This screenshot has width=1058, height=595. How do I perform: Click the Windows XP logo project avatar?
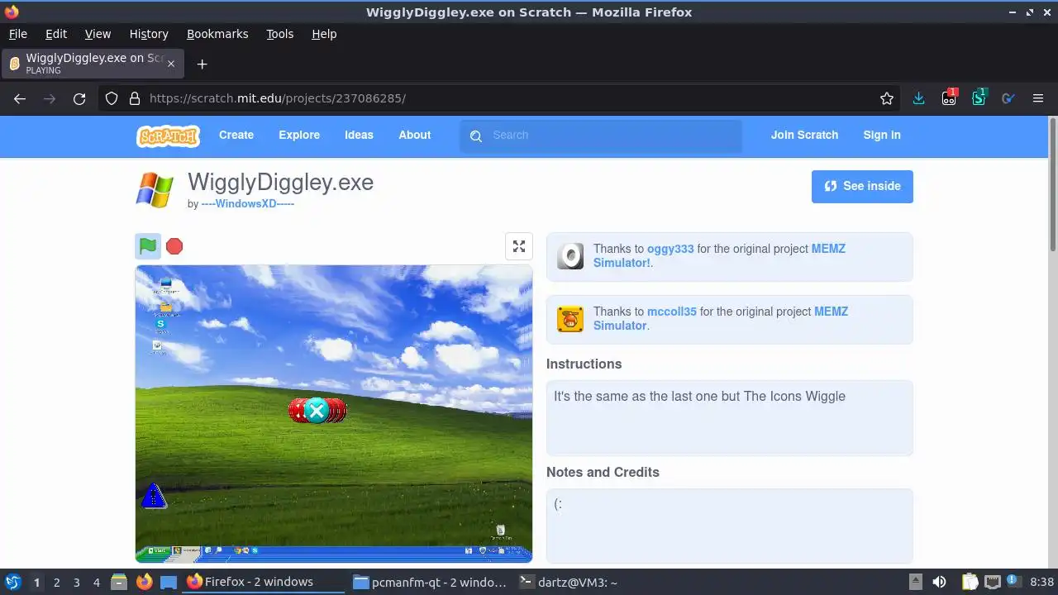(155, 190)
